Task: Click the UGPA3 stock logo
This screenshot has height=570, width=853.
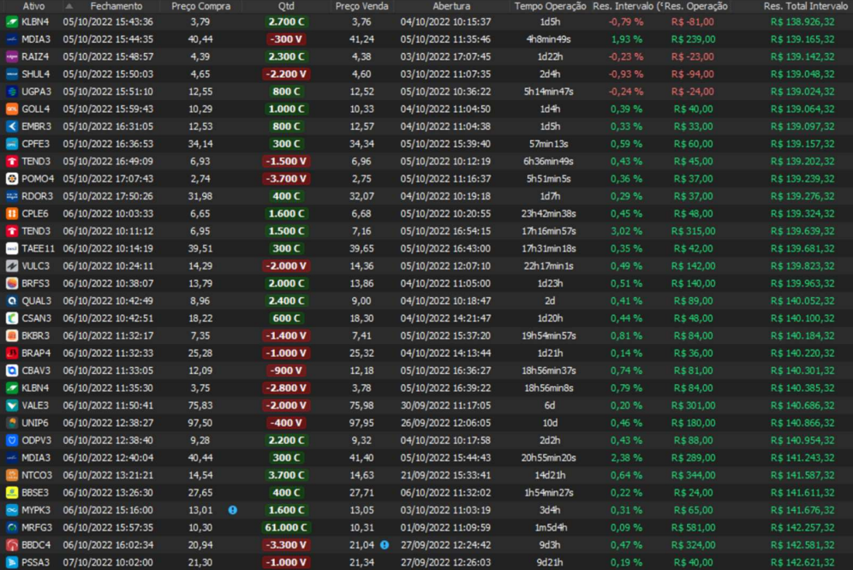Action: point(12,92)
